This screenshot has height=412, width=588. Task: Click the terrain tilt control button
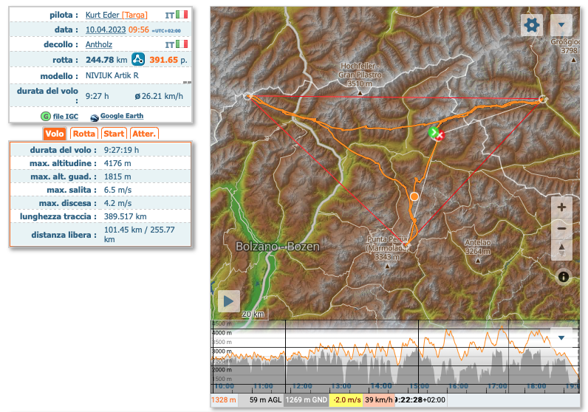coord(561,249)
